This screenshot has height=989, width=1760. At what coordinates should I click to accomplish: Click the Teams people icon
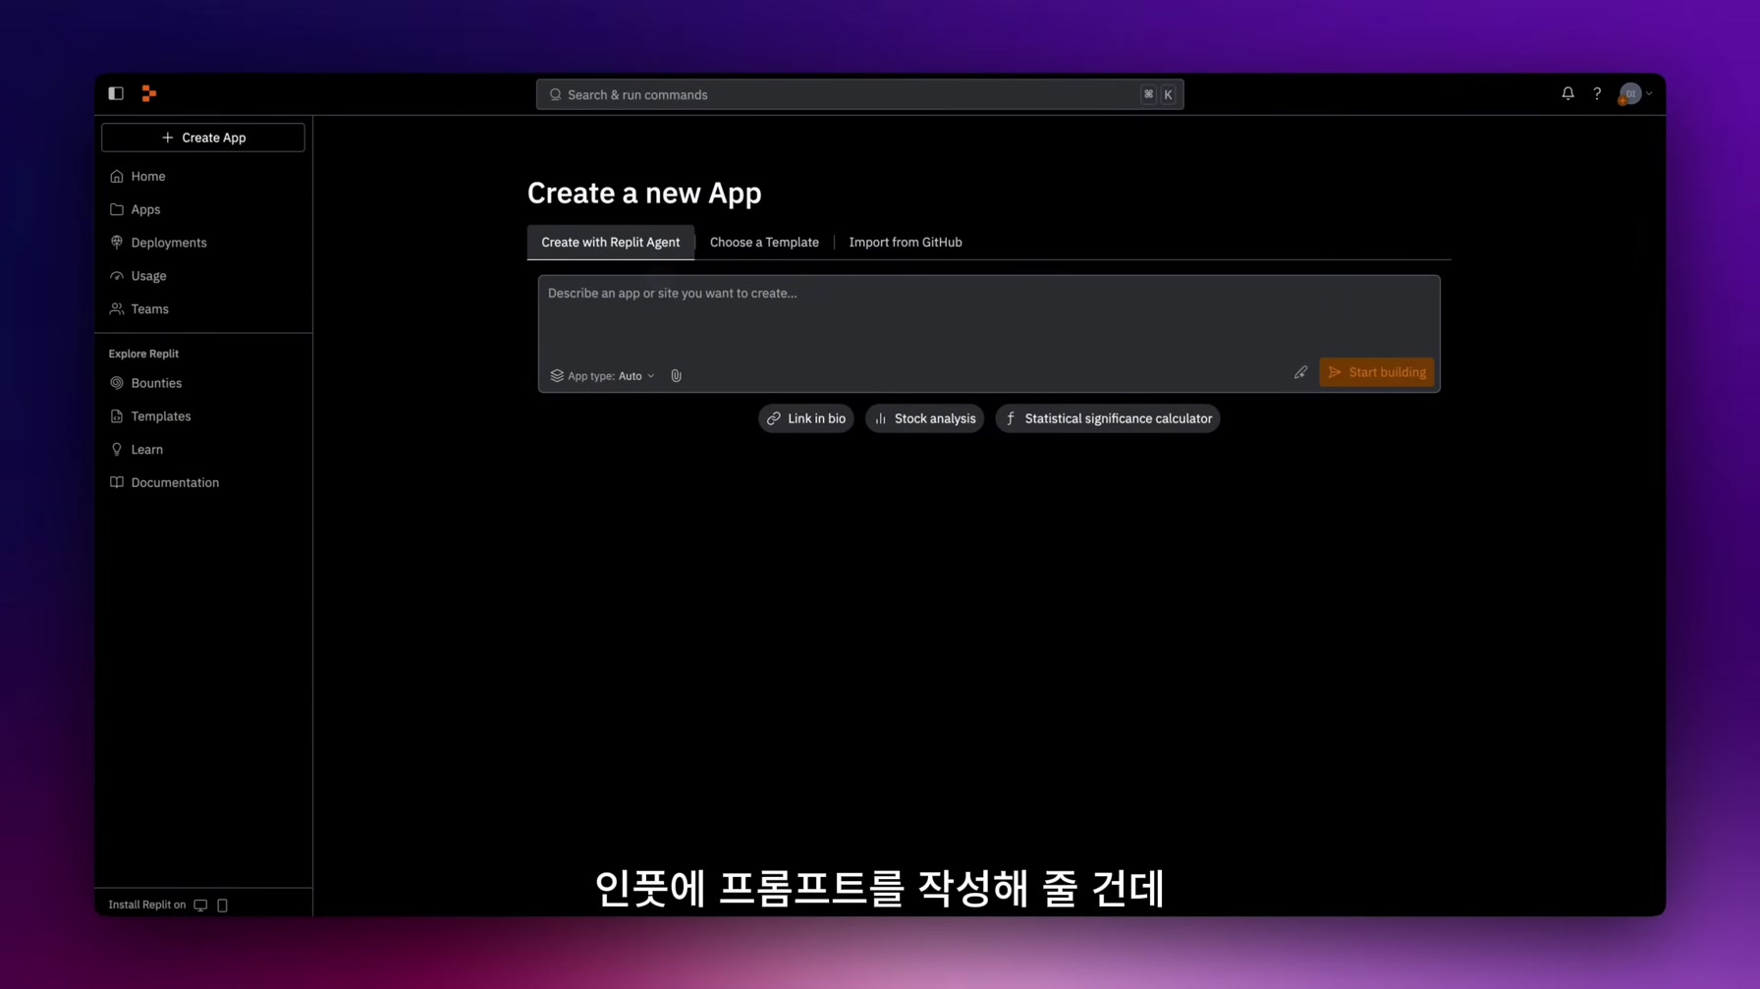[x=117, y=309]
